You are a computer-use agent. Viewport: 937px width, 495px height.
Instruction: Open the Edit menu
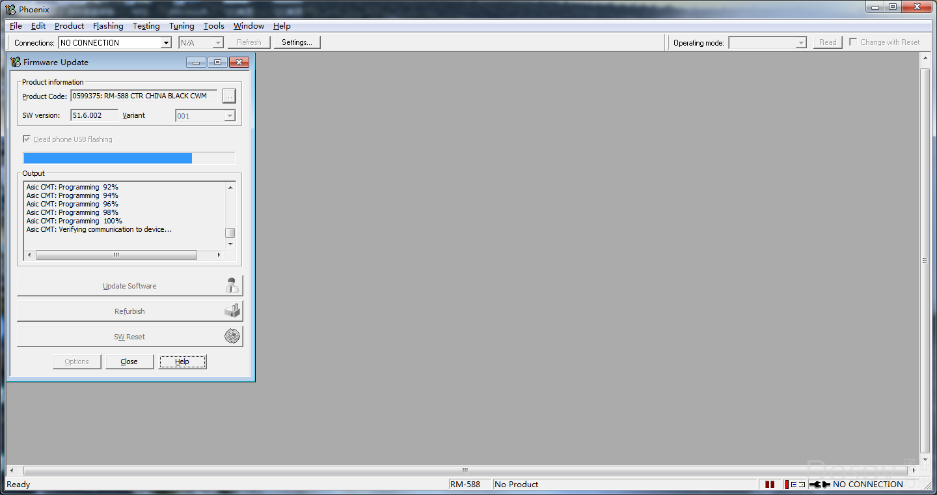(38, 26)
